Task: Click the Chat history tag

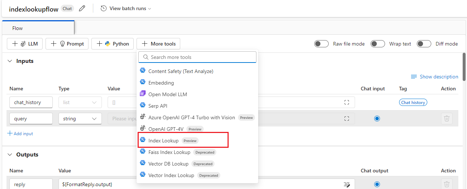Action: coord(413,102)
